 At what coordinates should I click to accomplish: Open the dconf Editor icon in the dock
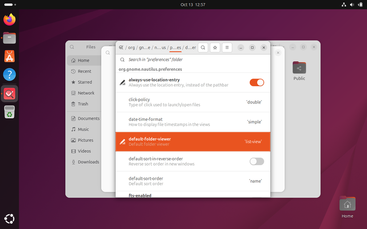tap(9, 94)
